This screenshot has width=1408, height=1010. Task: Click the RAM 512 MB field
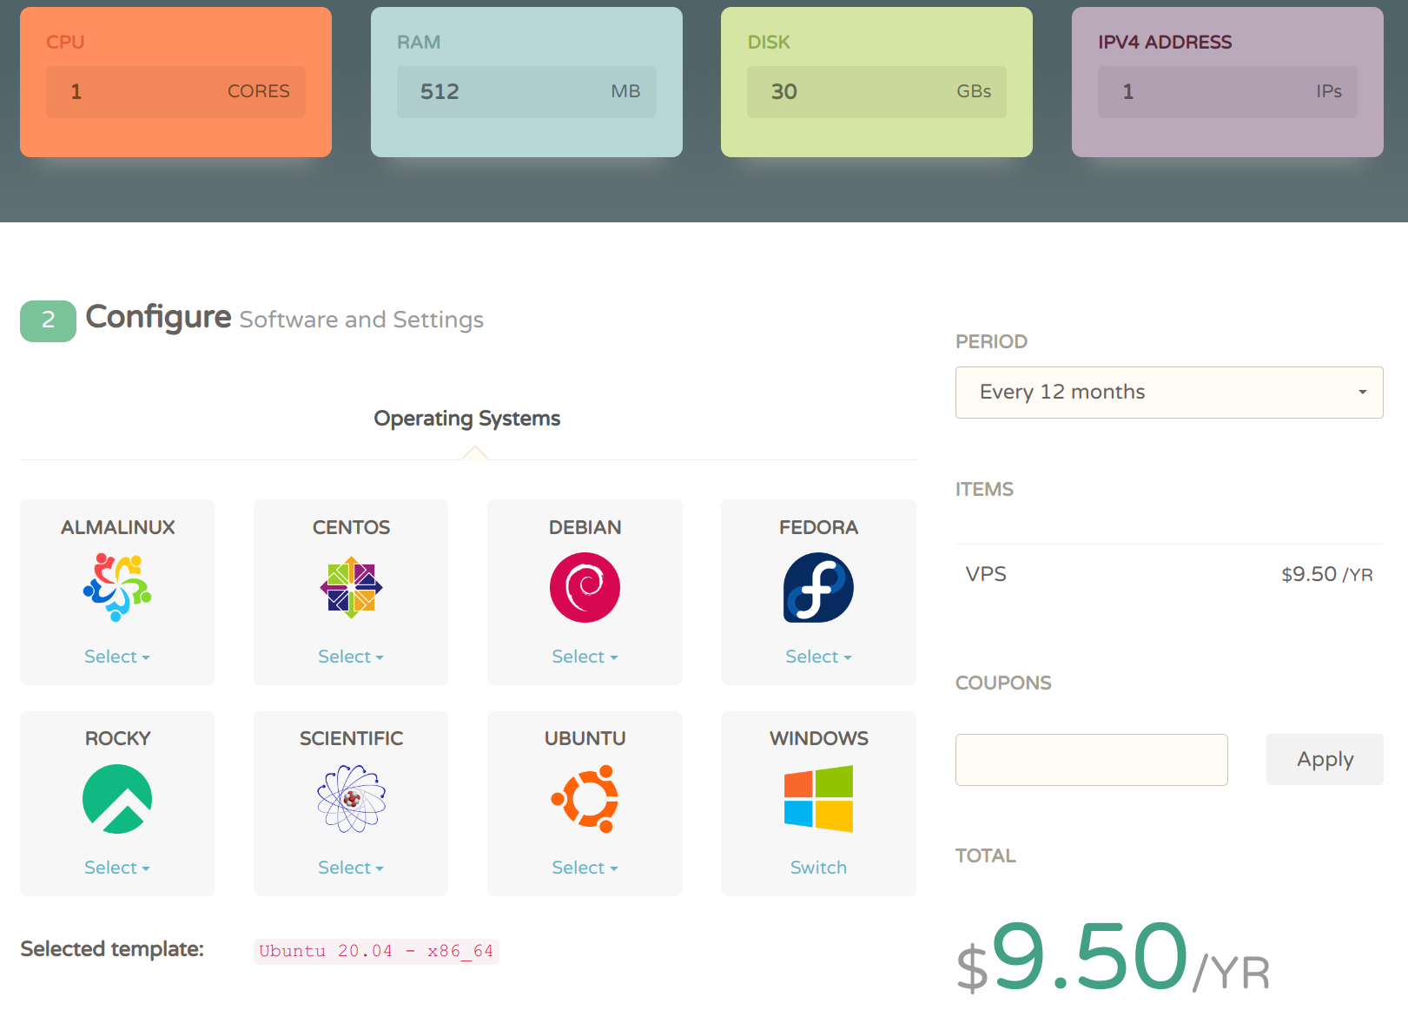pos(526,92)
